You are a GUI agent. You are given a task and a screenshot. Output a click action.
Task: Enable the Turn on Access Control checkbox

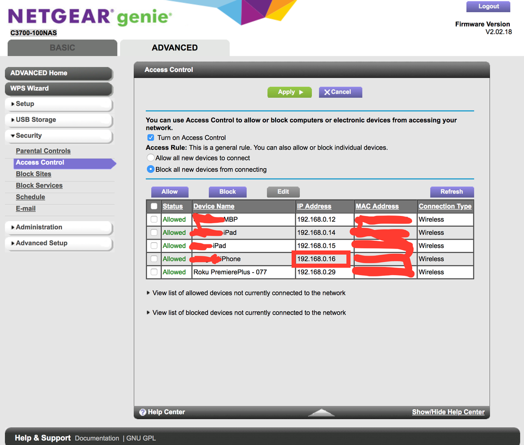(151, 138)
